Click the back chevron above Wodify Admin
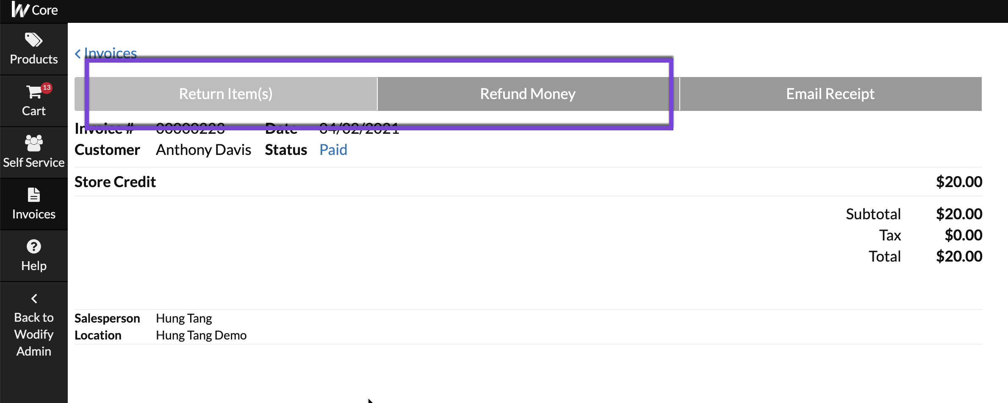The height and width of the screenshot is (403, 1008). pos(34,298)
